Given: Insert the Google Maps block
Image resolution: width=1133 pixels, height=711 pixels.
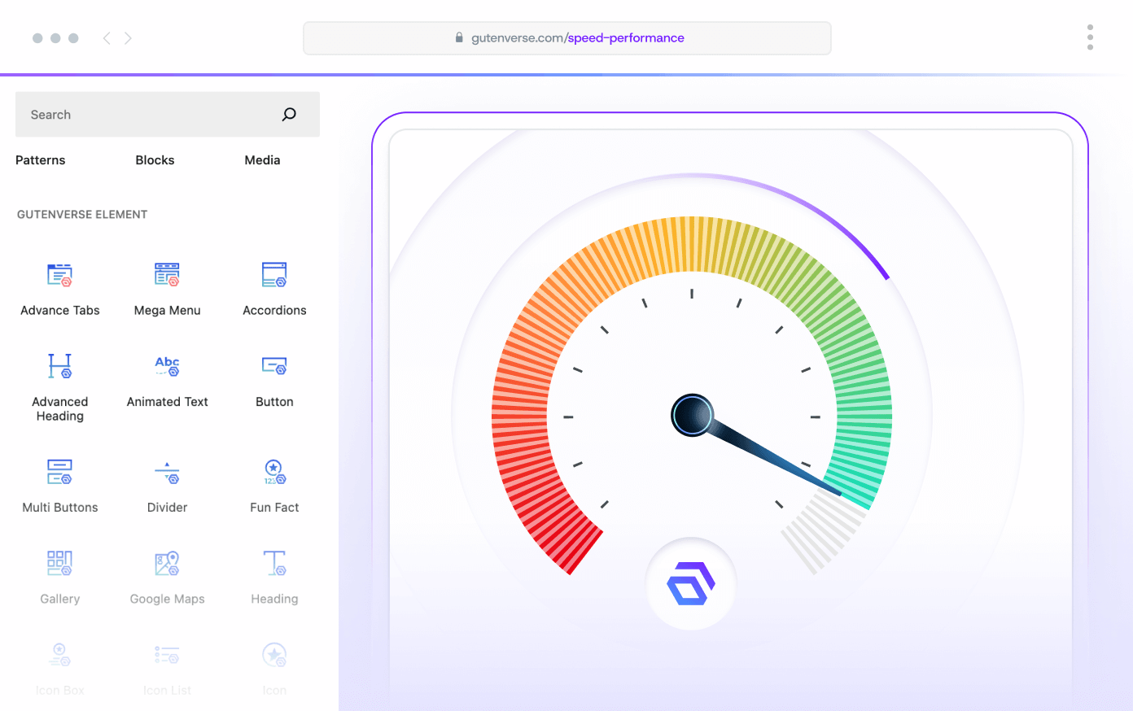Looking at the screenshot, I should pyautogui.click(x=167, y=563).
